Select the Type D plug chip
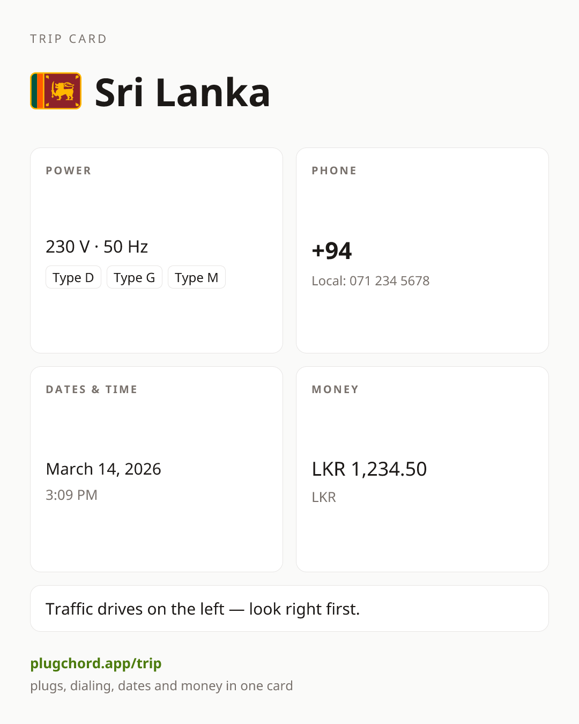 coord(73,277)
